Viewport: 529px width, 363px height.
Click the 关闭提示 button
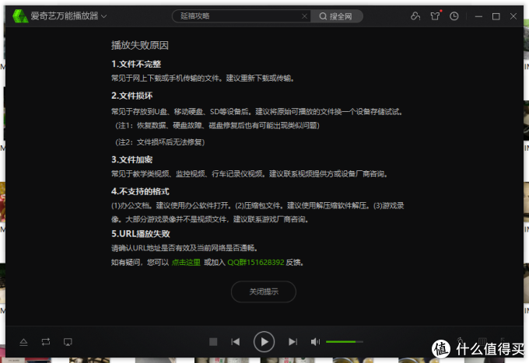(264, 291)
